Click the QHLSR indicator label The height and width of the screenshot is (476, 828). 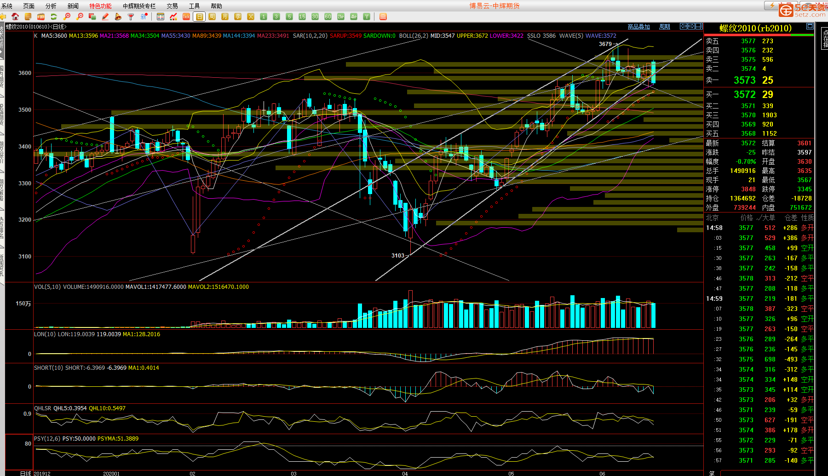43,408
